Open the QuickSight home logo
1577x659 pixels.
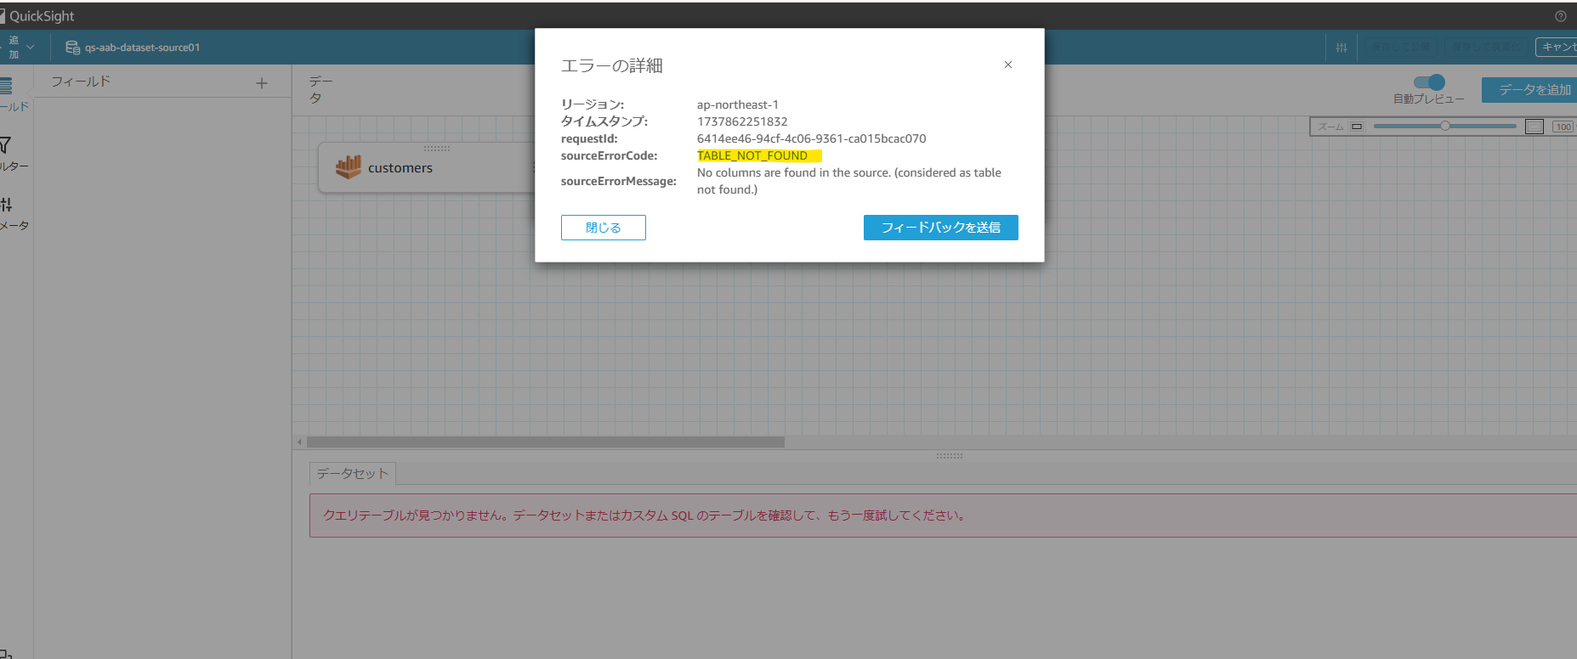click(x=37, y=16)
